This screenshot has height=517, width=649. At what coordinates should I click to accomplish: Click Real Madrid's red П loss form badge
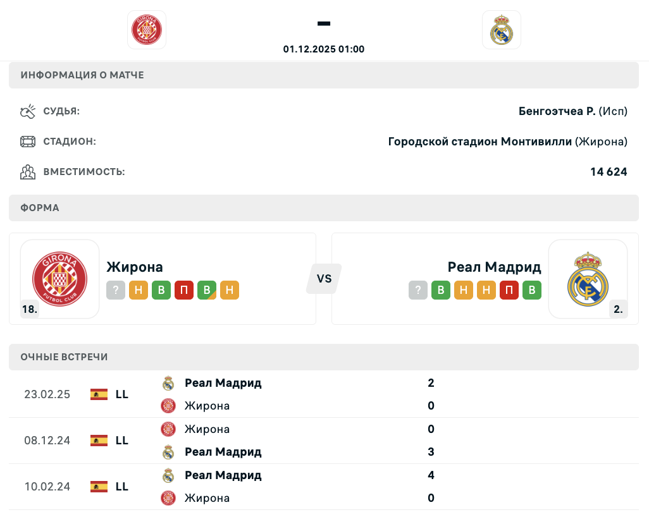point(509,290)
